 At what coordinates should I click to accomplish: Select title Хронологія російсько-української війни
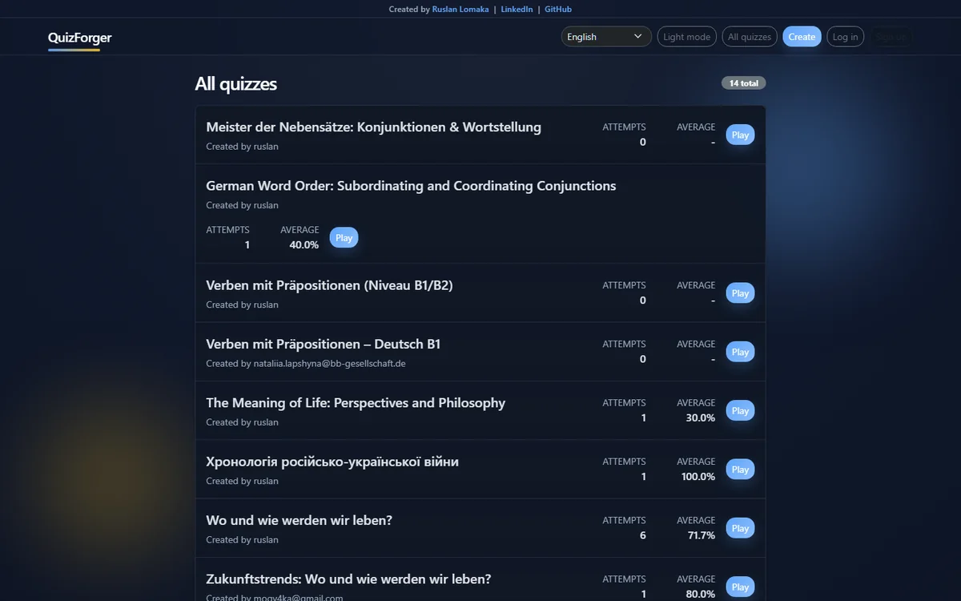332,462
